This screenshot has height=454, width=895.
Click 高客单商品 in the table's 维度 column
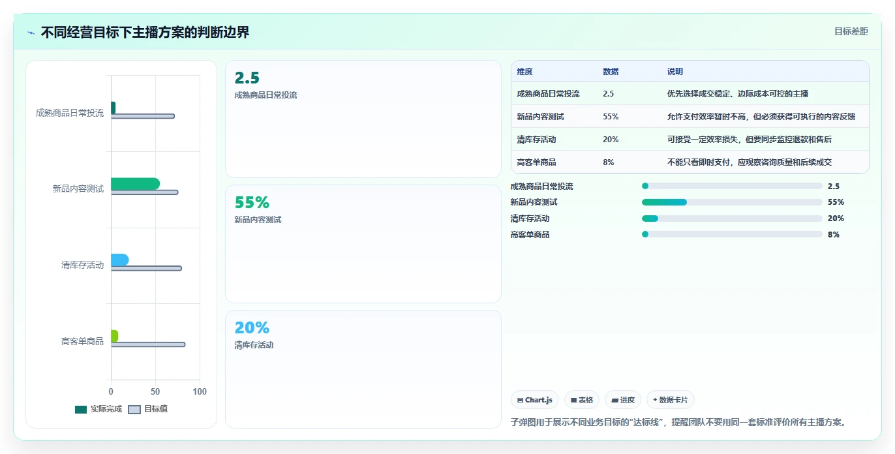click(536, 162)
